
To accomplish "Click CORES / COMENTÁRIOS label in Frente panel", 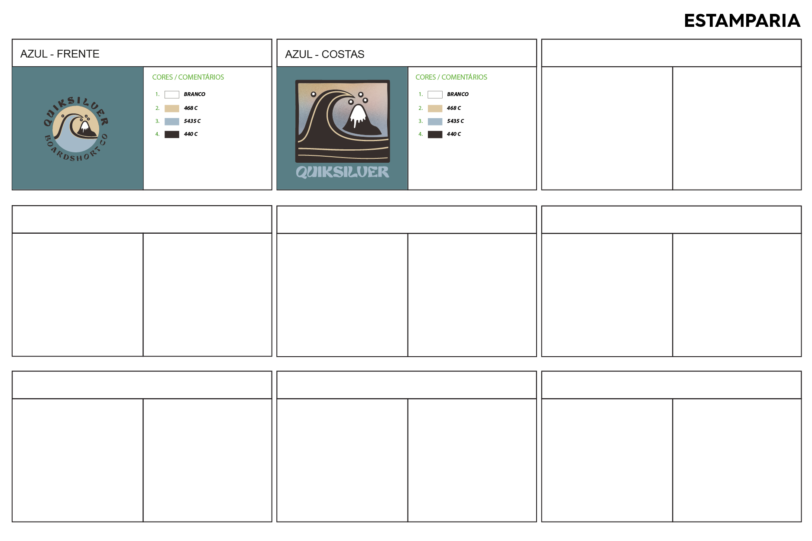I will pos(188,77).
